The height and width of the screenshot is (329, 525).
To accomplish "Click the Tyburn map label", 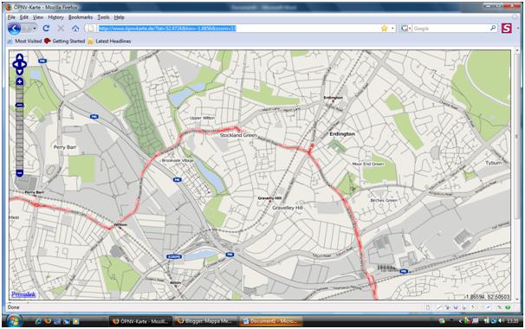I will pos(494,163).
